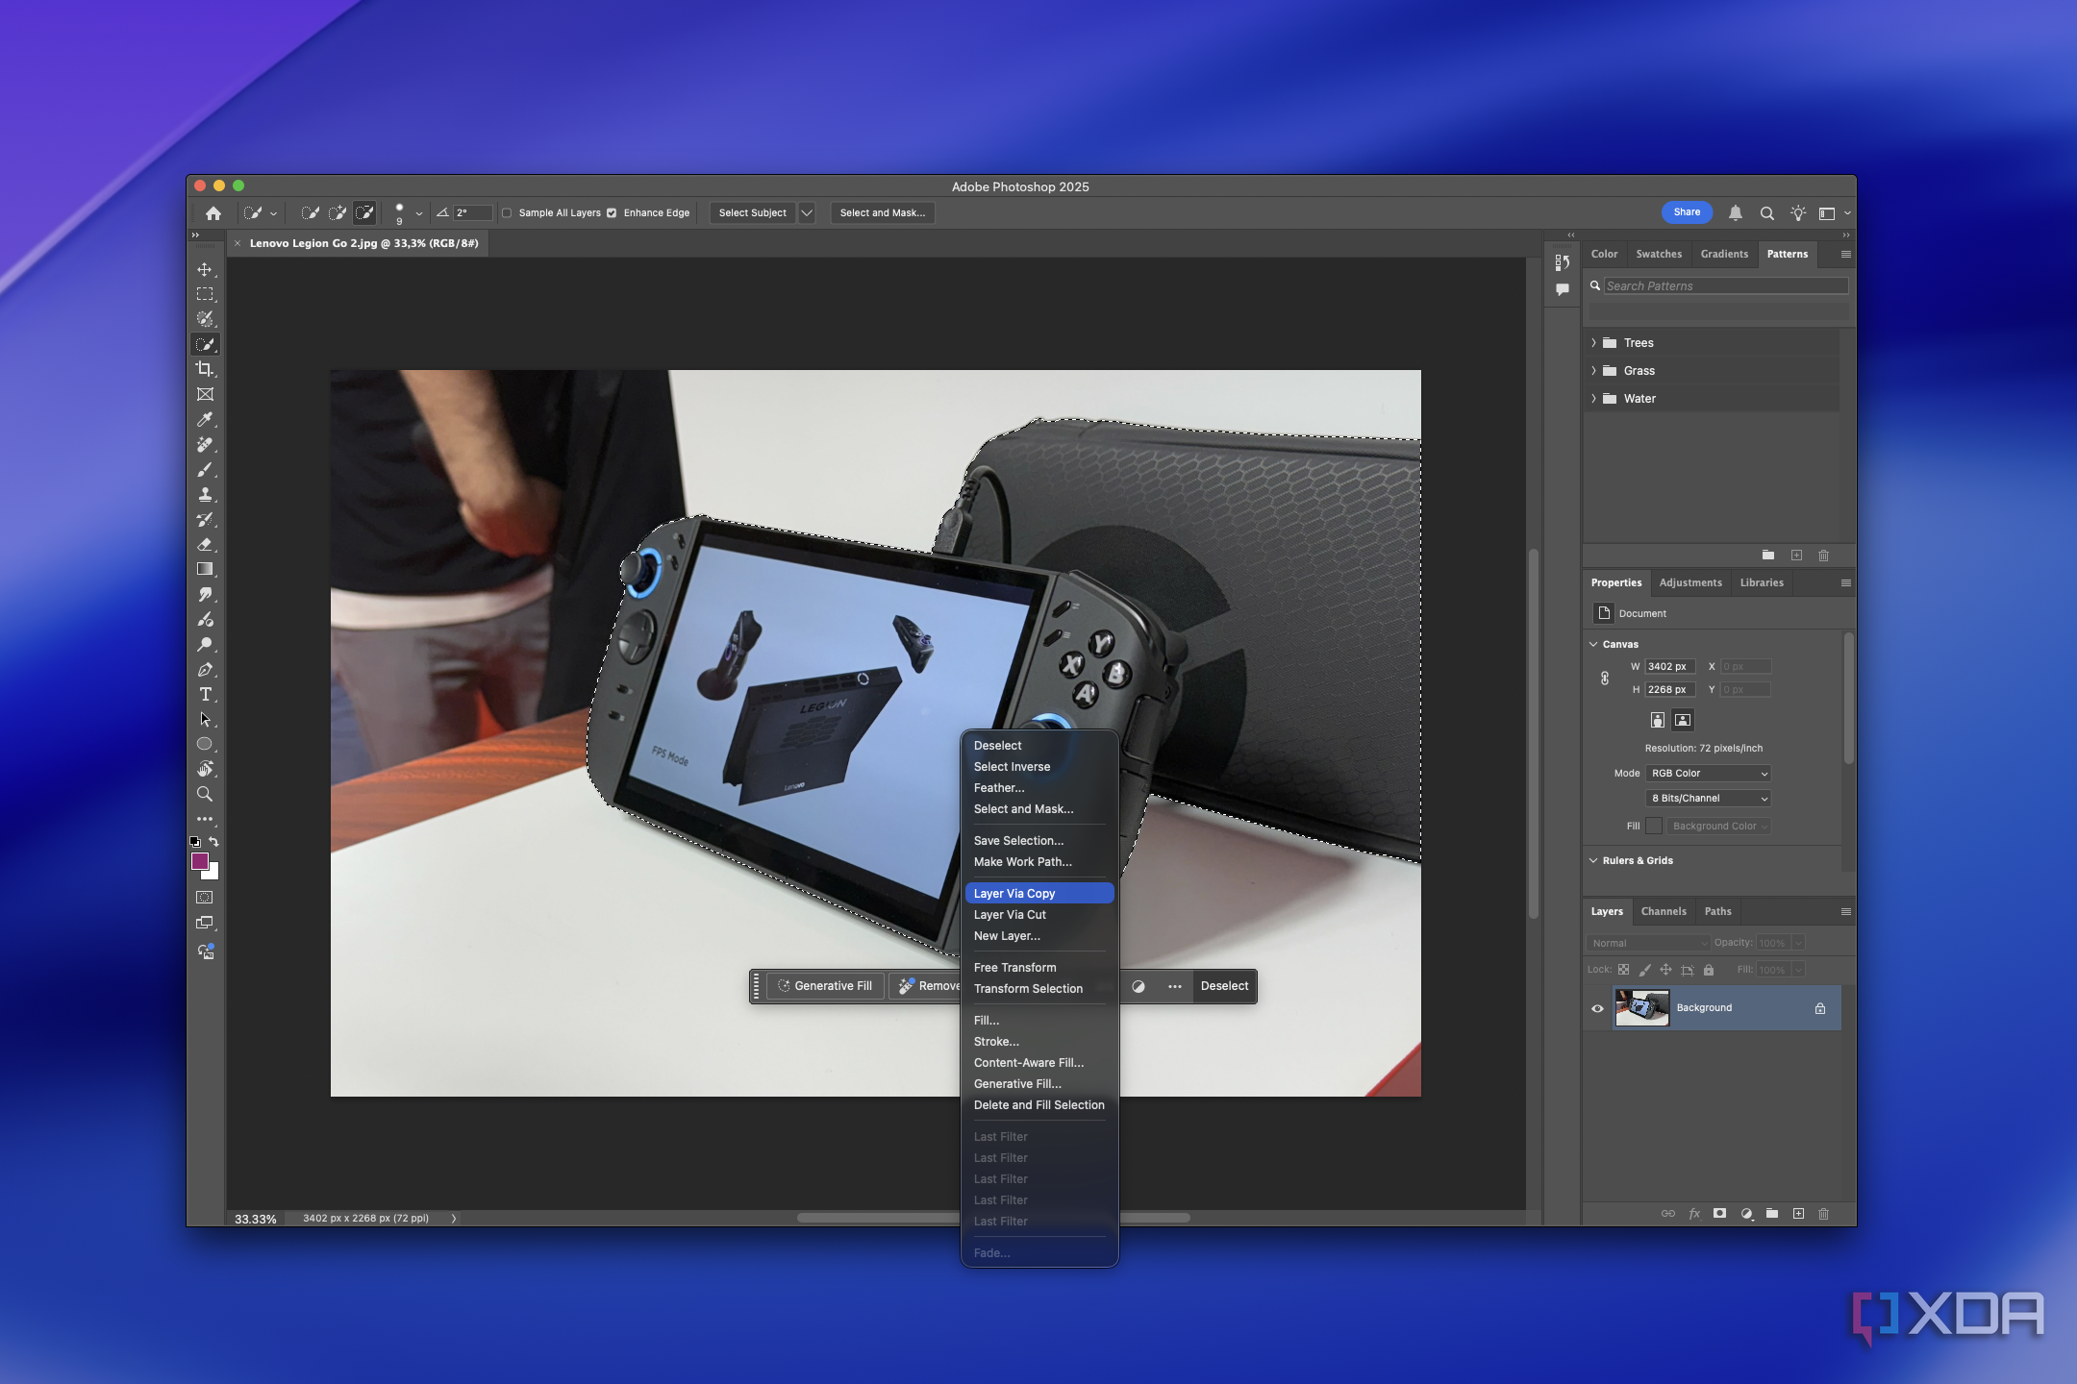Screen dimensions: 2077x1384
Task: Focus the Search Patterns field
Action: tap(1725, 286)
